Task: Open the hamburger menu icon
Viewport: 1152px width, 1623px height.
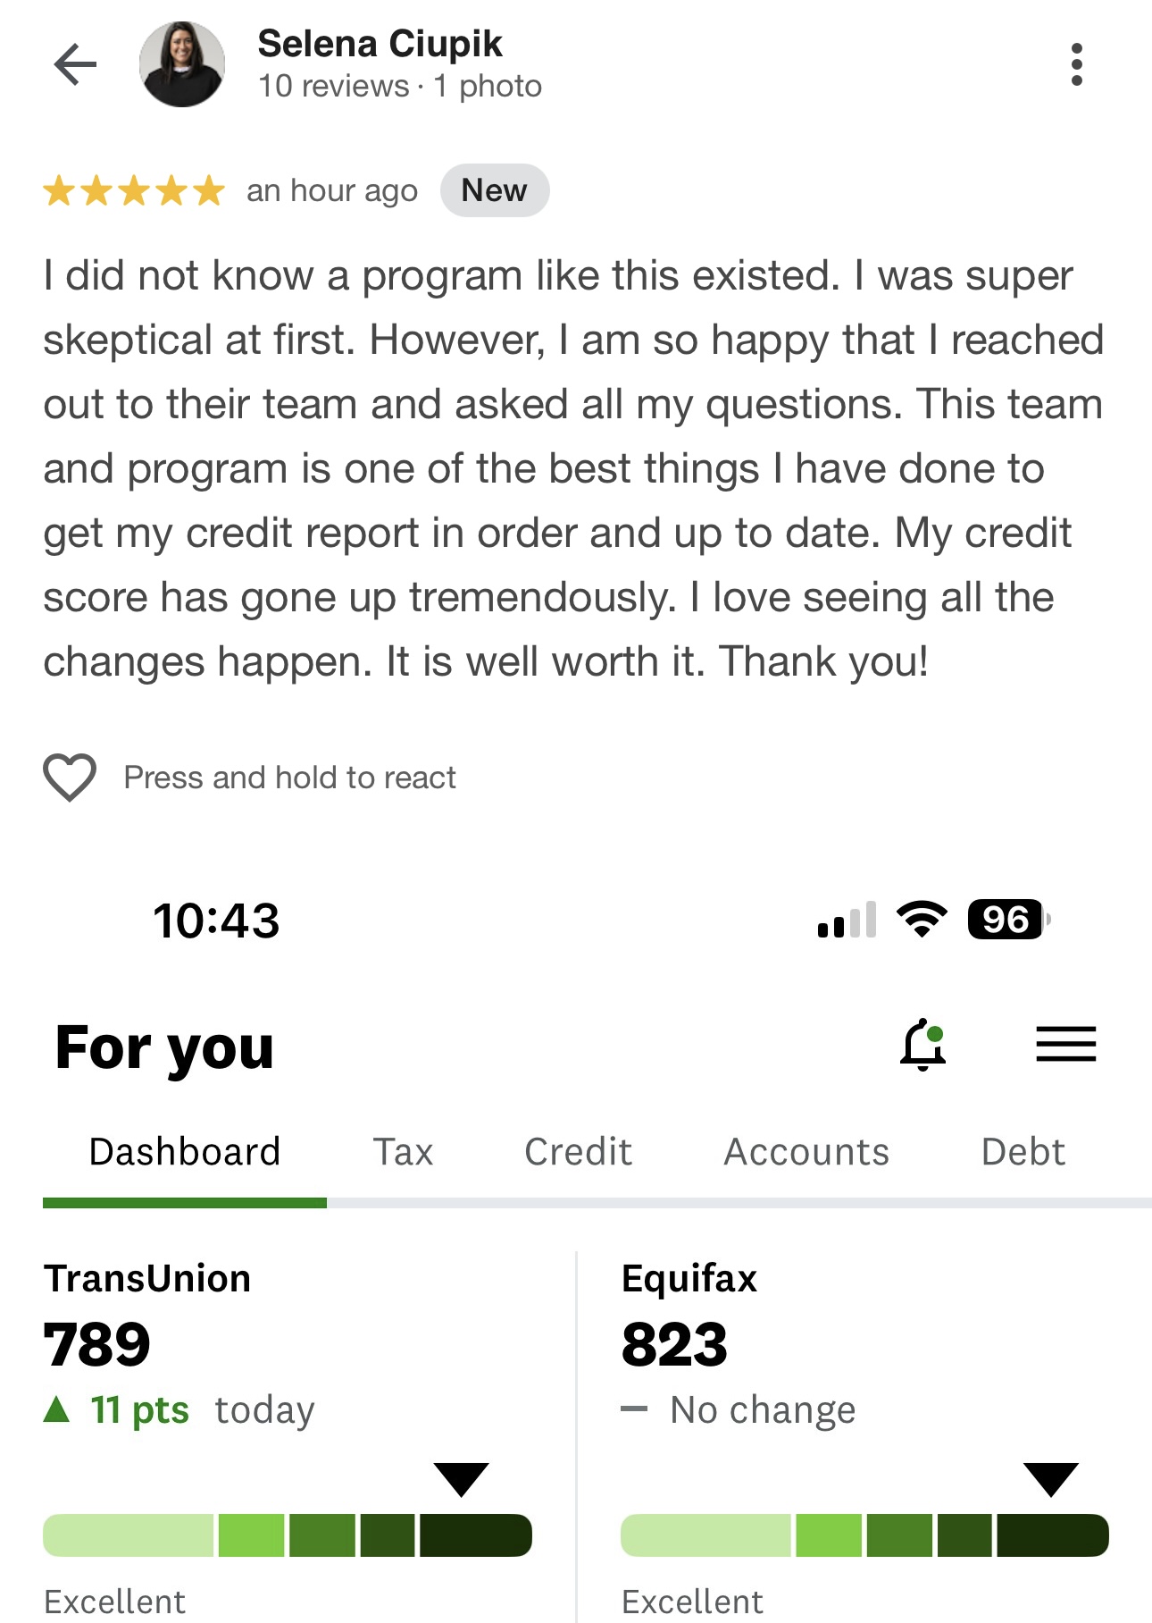Action: coord(1065,1044)
